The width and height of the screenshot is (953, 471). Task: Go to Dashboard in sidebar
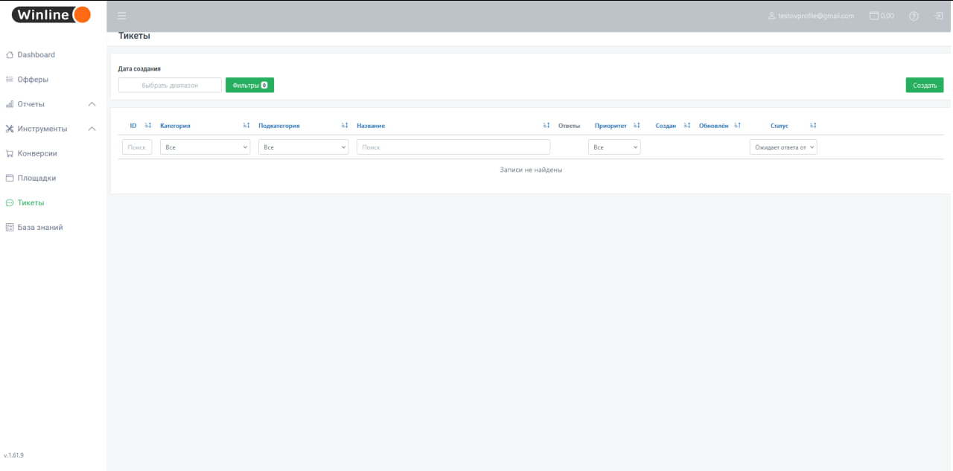[36, 55]
